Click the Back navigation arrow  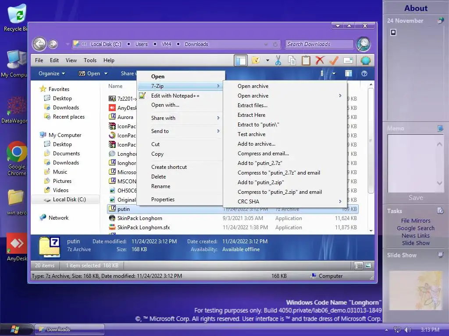coord(39,44)
